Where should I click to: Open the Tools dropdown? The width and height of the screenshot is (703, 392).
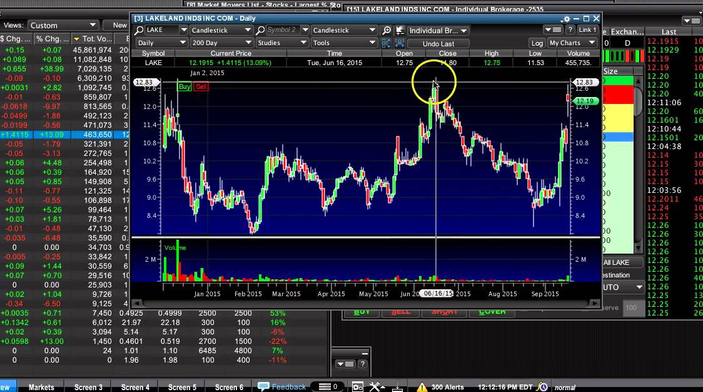(344, 43)
